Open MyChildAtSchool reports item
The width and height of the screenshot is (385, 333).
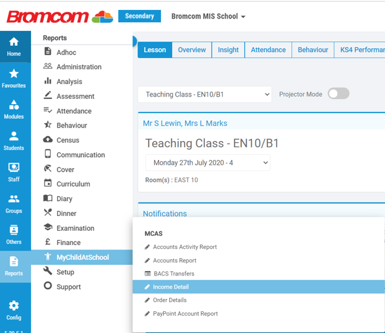tap(82, 257)
